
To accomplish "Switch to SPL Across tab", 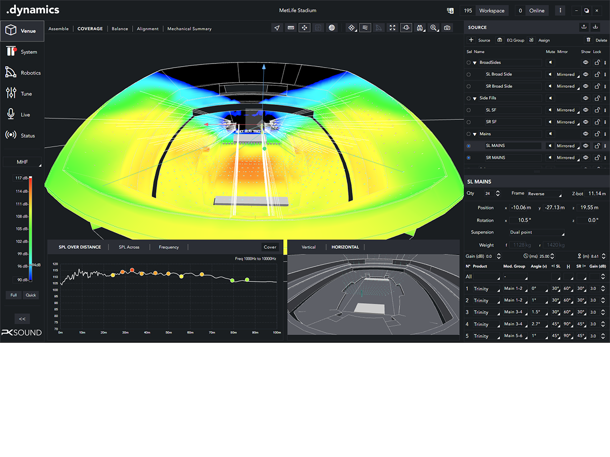I will 129,247.
